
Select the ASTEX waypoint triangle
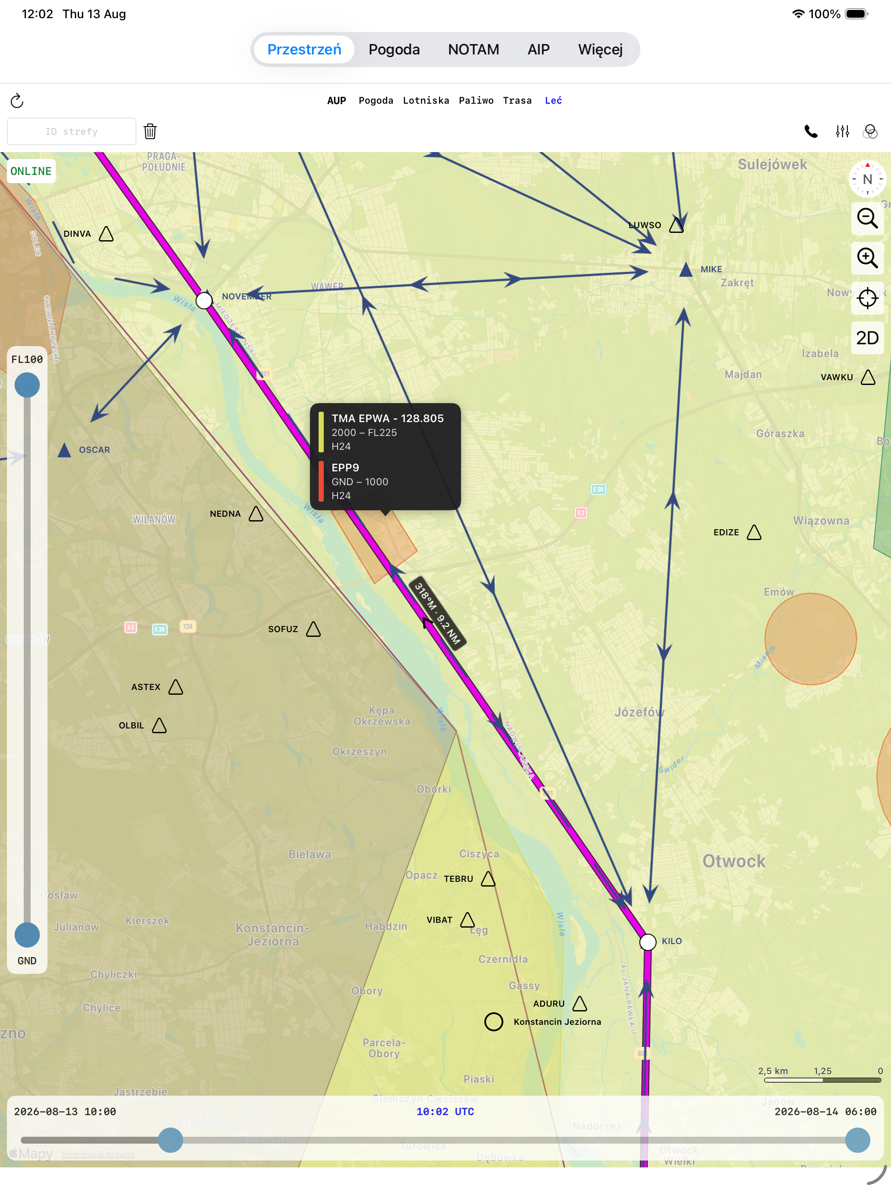pos(176,687)
